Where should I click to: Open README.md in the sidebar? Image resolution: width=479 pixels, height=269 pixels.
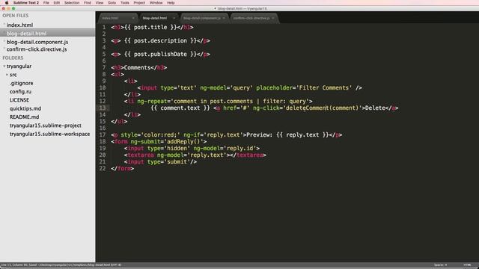click(24, 117)
